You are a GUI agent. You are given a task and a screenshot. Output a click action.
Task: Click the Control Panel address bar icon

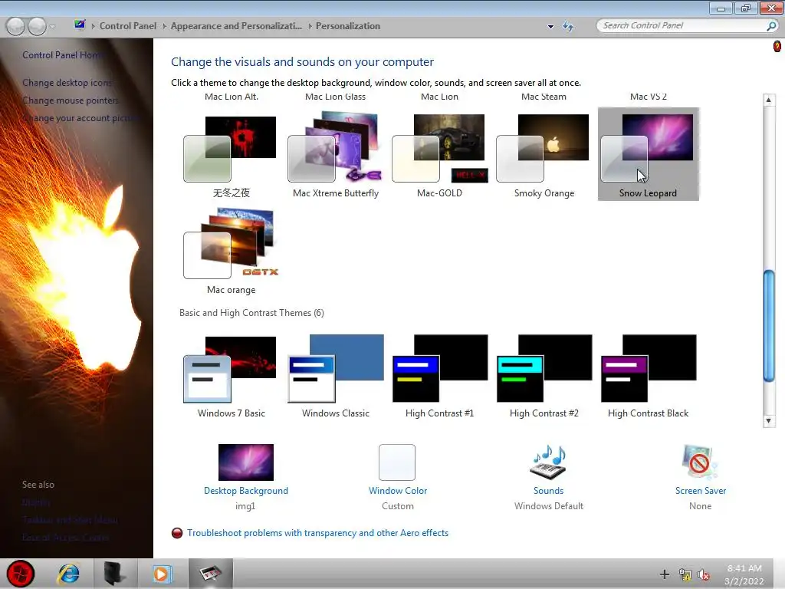80,25
